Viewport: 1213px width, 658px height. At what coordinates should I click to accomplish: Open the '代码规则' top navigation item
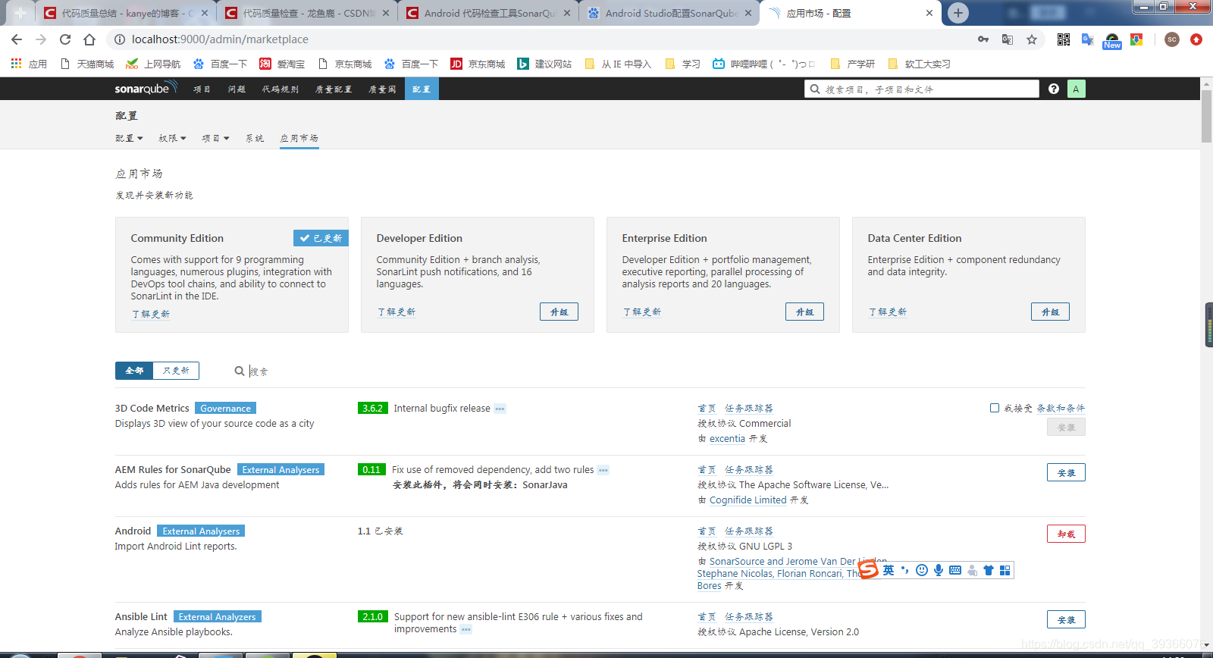tap(281, 89)
